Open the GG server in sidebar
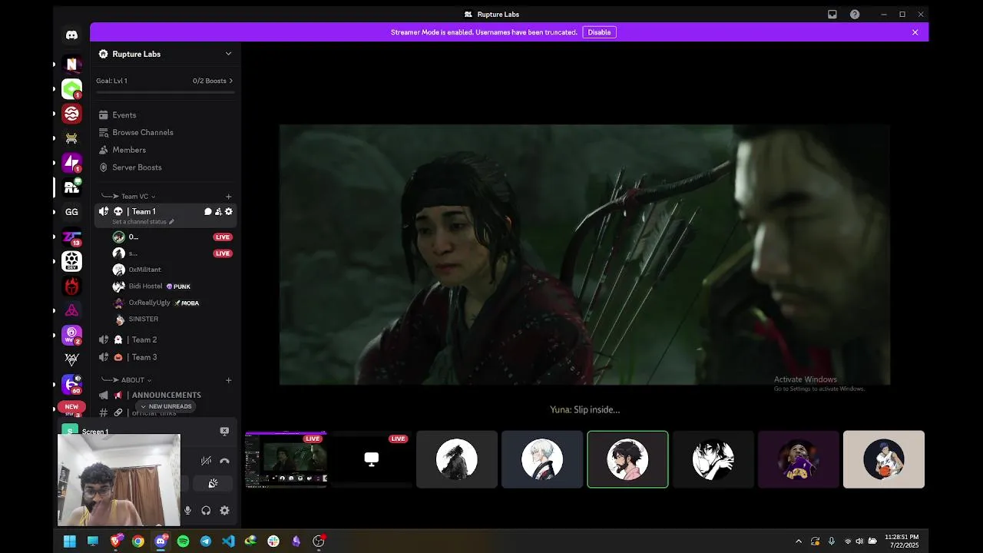The image size is (983, 553). pyautogui.click(x=71, y=212)
